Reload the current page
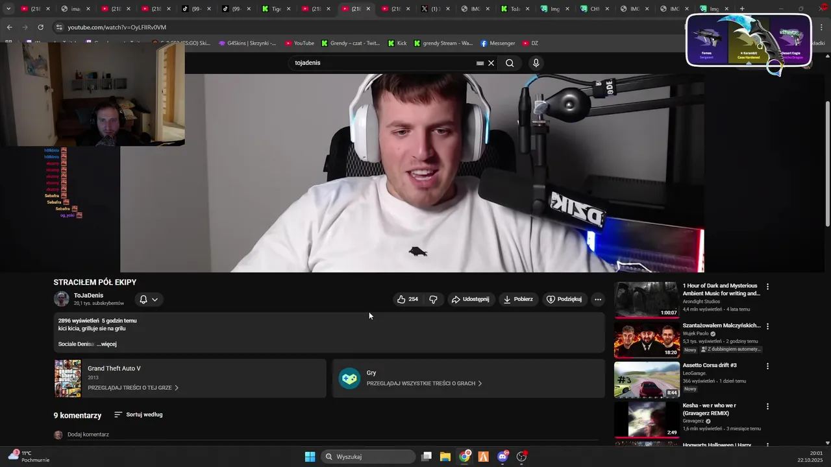 coord(40,27)
